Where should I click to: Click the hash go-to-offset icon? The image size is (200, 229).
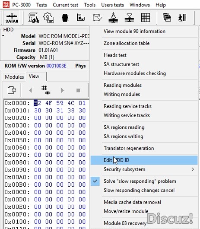pos(45,90)
